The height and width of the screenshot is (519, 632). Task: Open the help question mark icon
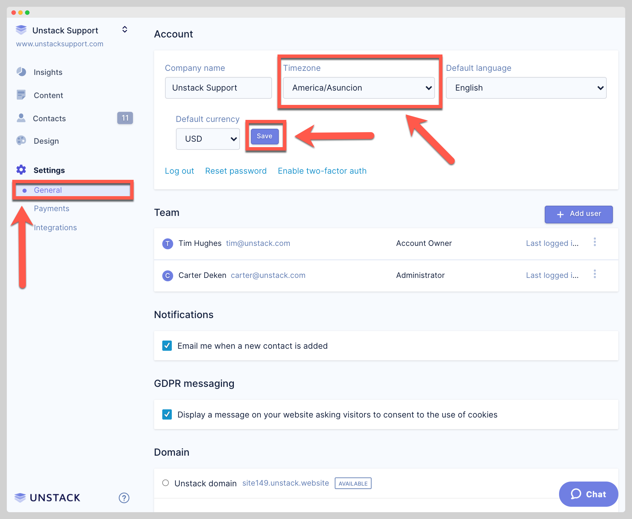pos(124,498)
